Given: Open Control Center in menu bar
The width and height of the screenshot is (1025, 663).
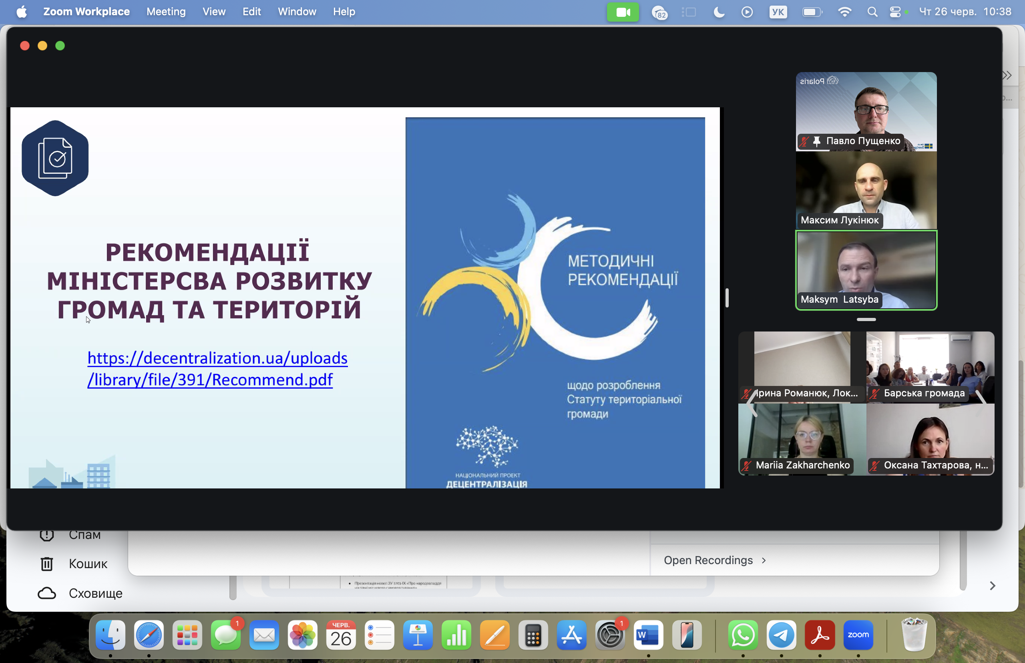Looking at the screenshot, I should [x=895, y=12].
